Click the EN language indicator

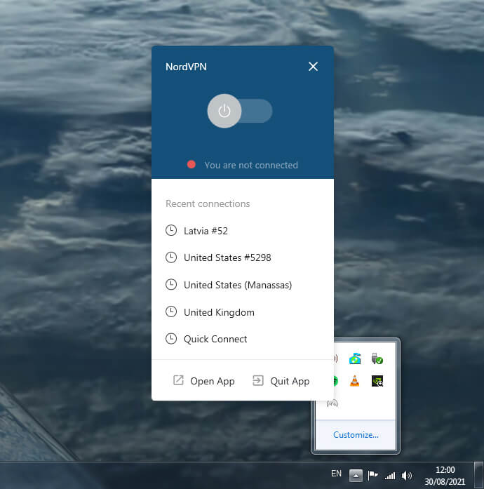click(336, 474)
